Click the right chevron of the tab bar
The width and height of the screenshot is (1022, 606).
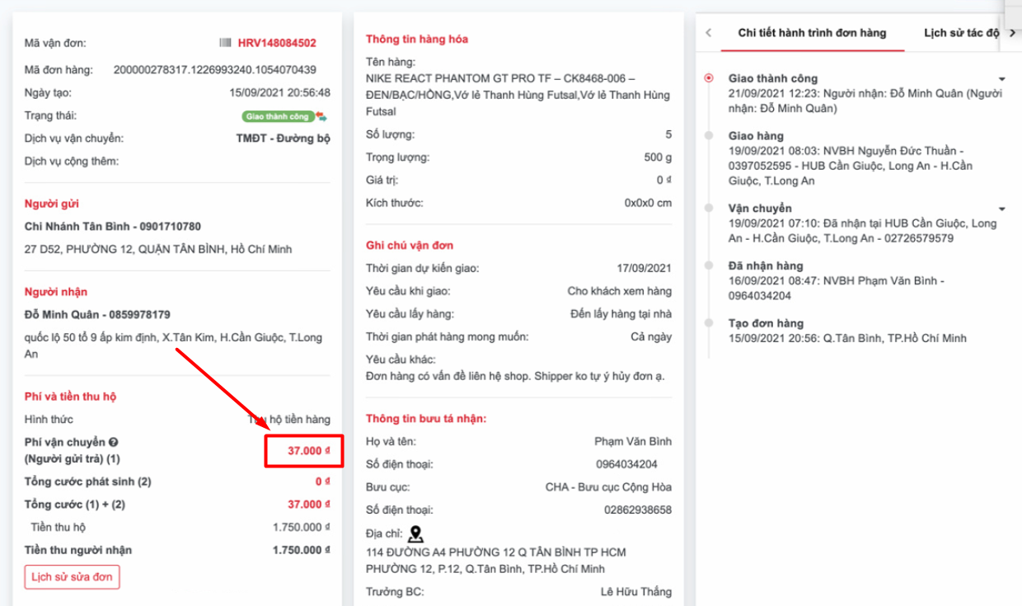[x=1012, y=33]
